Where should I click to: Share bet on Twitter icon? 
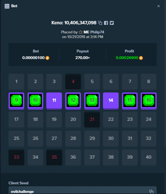[112, 23]
